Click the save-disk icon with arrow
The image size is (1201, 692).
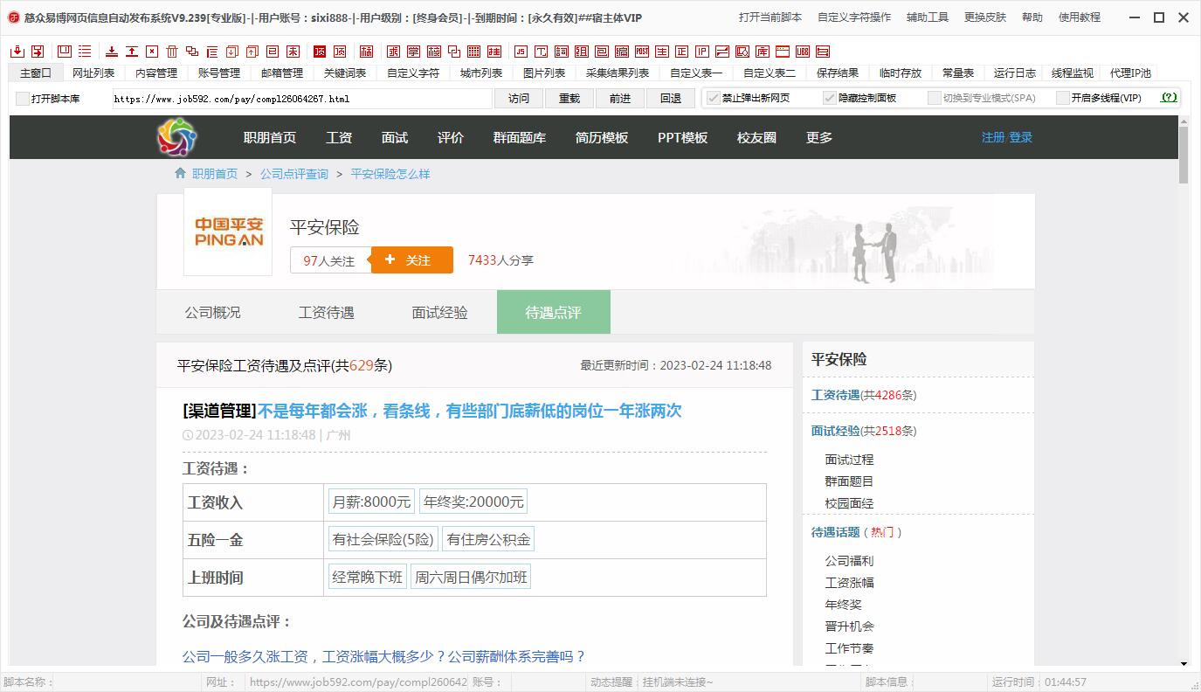(38, 51)
